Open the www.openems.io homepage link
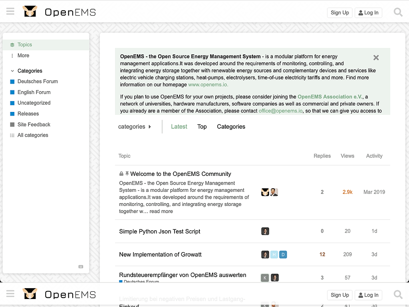The width and height of the screenshot is (409, 307). click(208, 84)
